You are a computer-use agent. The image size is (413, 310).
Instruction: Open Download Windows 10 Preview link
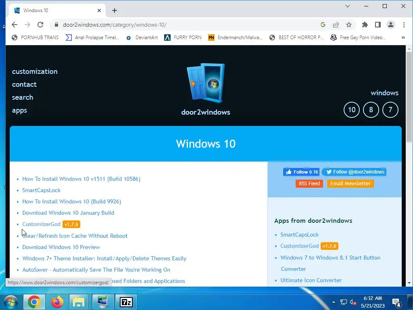61,247
